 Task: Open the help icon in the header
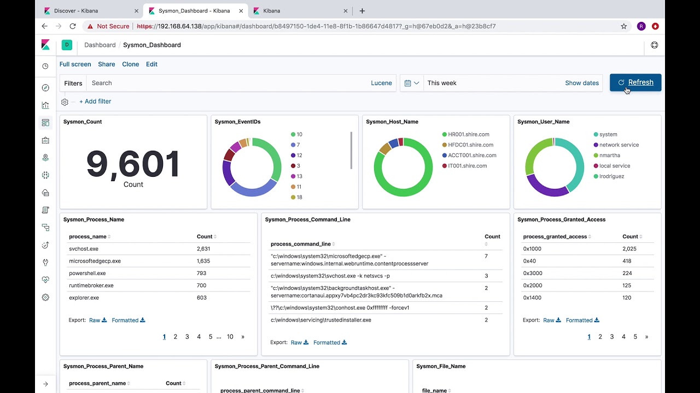654,45
